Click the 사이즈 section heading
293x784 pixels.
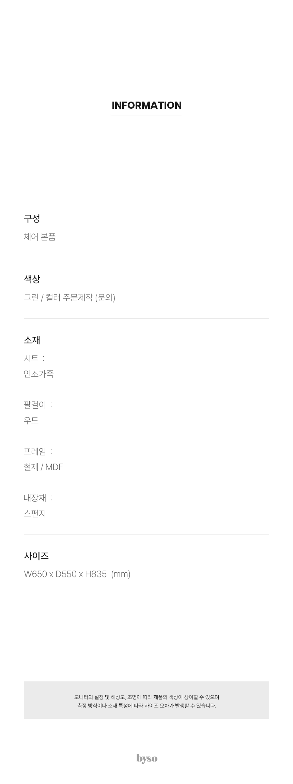tap(36, 556)
